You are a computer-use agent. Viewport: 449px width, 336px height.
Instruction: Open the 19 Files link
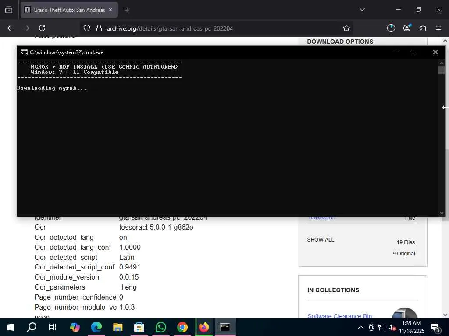point(406,242)
